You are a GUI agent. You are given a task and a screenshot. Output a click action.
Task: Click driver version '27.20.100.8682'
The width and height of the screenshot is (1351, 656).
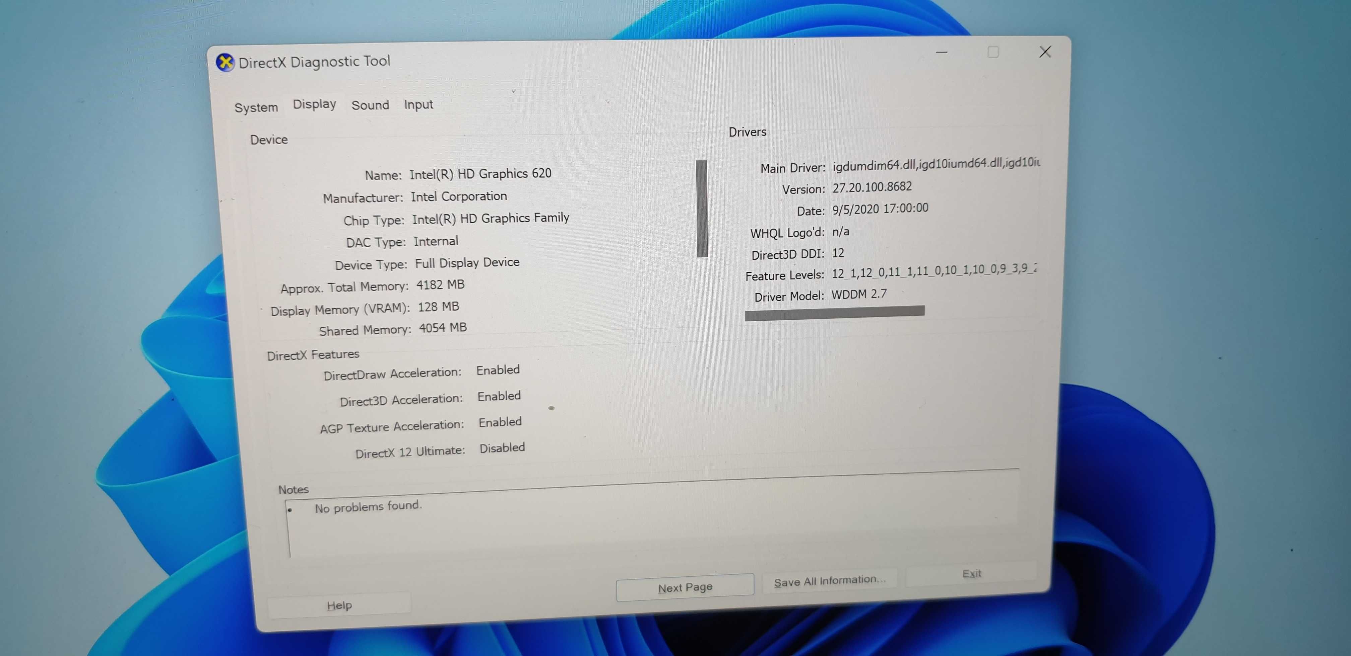pos(872,187)
